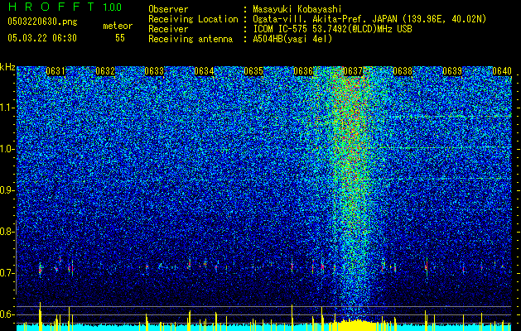Image resolution: width=521 pixels, height=331 pixels.
Task: Click the 0637 time marker
Action: point(353,71)
